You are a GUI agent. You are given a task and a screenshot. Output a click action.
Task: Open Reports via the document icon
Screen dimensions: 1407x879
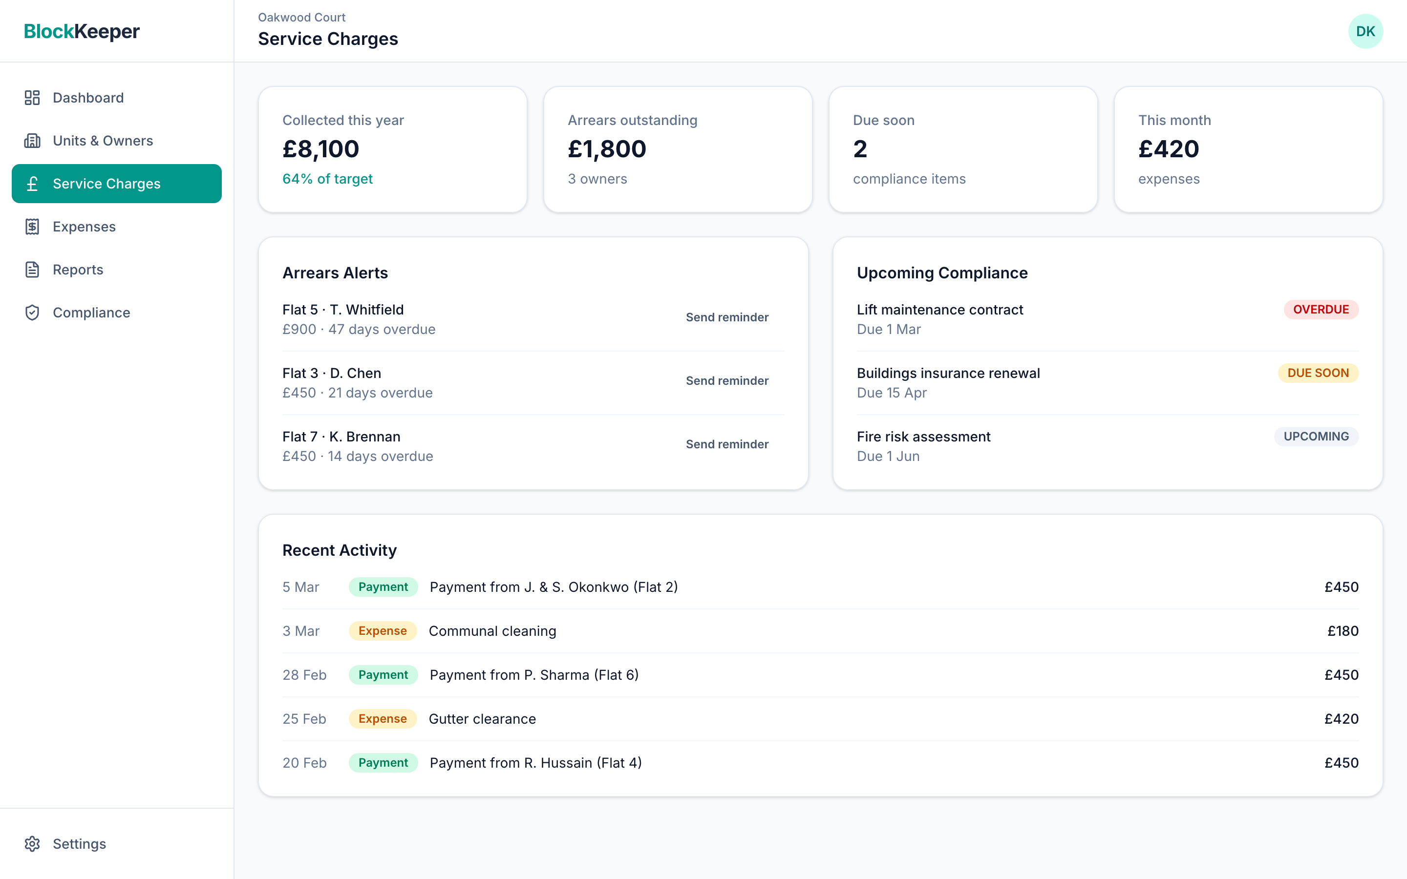pos(33,269)
